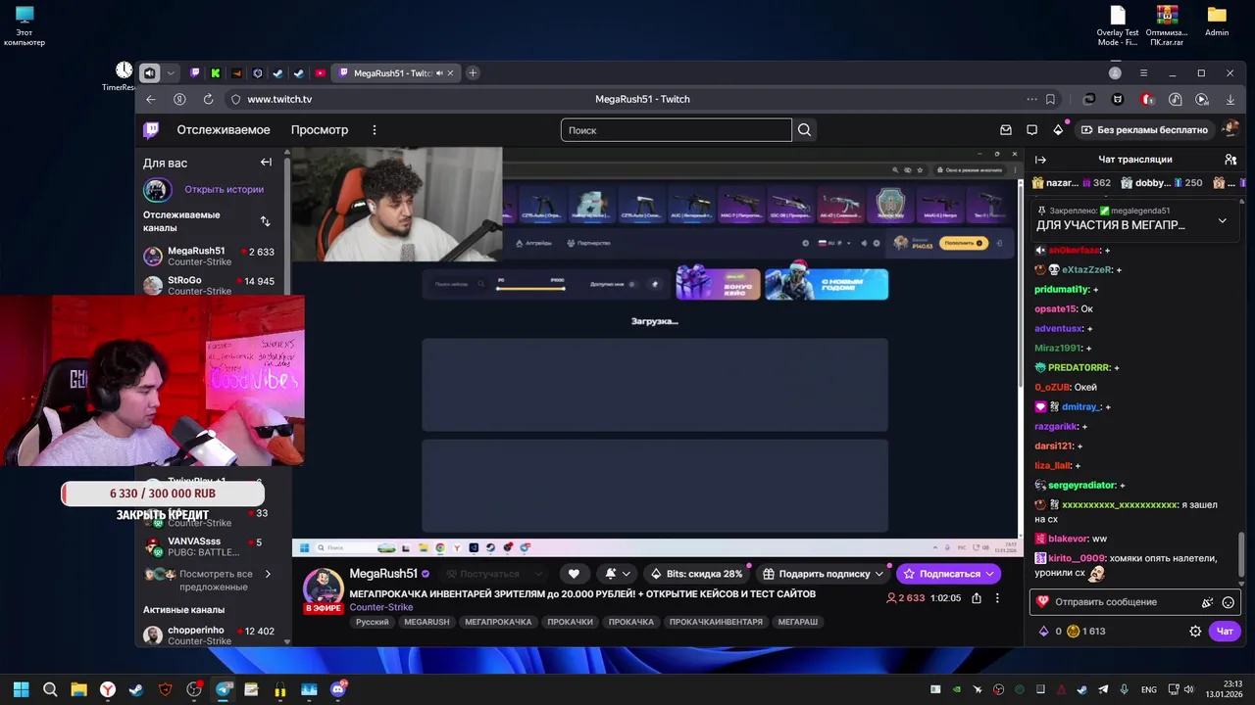Open notification bell dropdown
This screenshot has width=1255, height=705.
point(617,574)
